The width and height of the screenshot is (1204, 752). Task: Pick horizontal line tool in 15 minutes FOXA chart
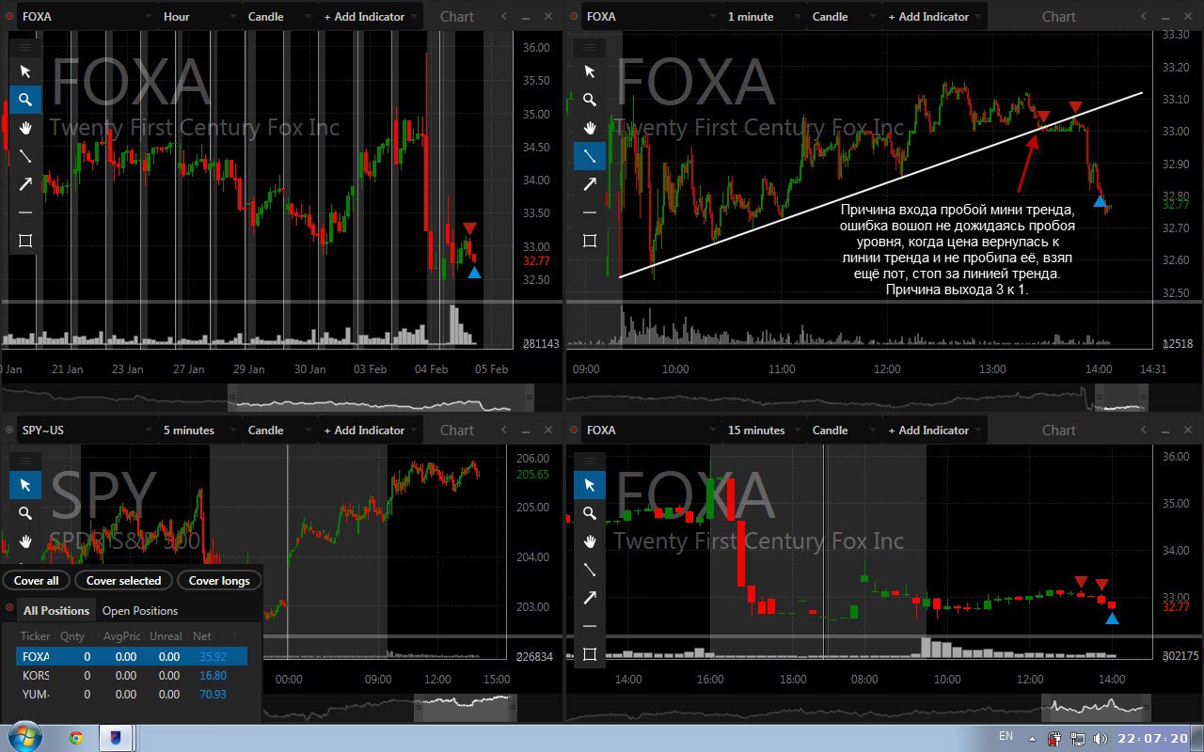[590, 626]
